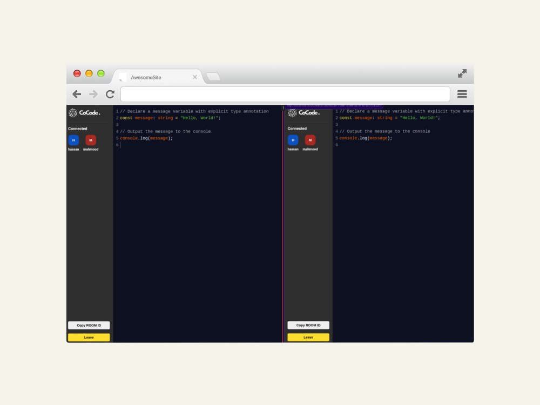Click the browser back arrow
Image resolution: width=540 pixels, height=405 pixels.
77,94
